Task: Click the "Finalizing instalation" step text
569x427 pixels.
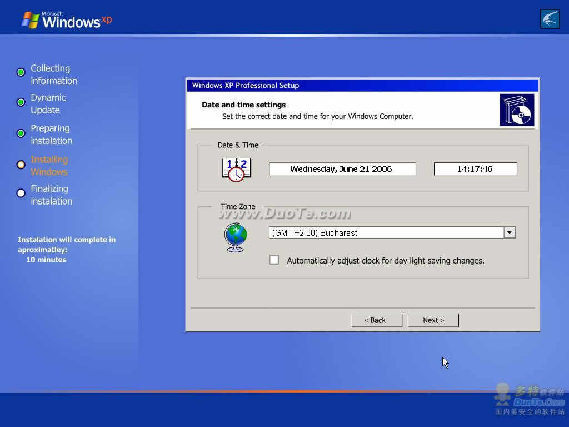Action: pyautogui.click(x=51, y=195)
